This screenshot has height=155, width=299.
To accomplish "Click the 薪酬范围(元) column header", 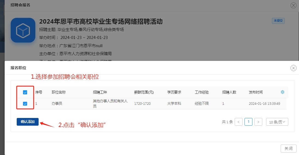I will 144,92.
